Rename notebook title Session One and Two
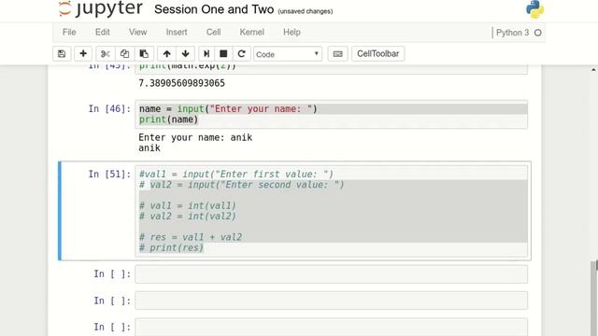This screenshot has height=336, width=598. point(214,9)
